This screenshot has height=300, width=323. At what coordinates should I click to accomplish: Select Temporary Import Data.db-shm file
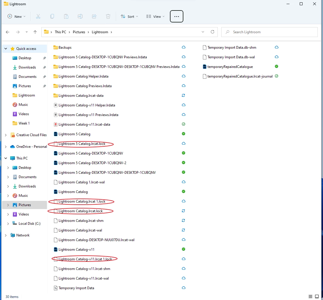pos(232,48)
